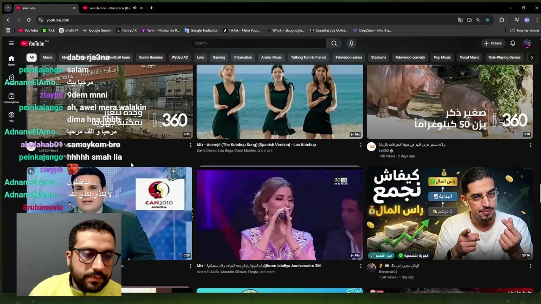Viewport: 541px width, 304px height.
Task: Click the YouTube logo
Action: coord(32,43)
